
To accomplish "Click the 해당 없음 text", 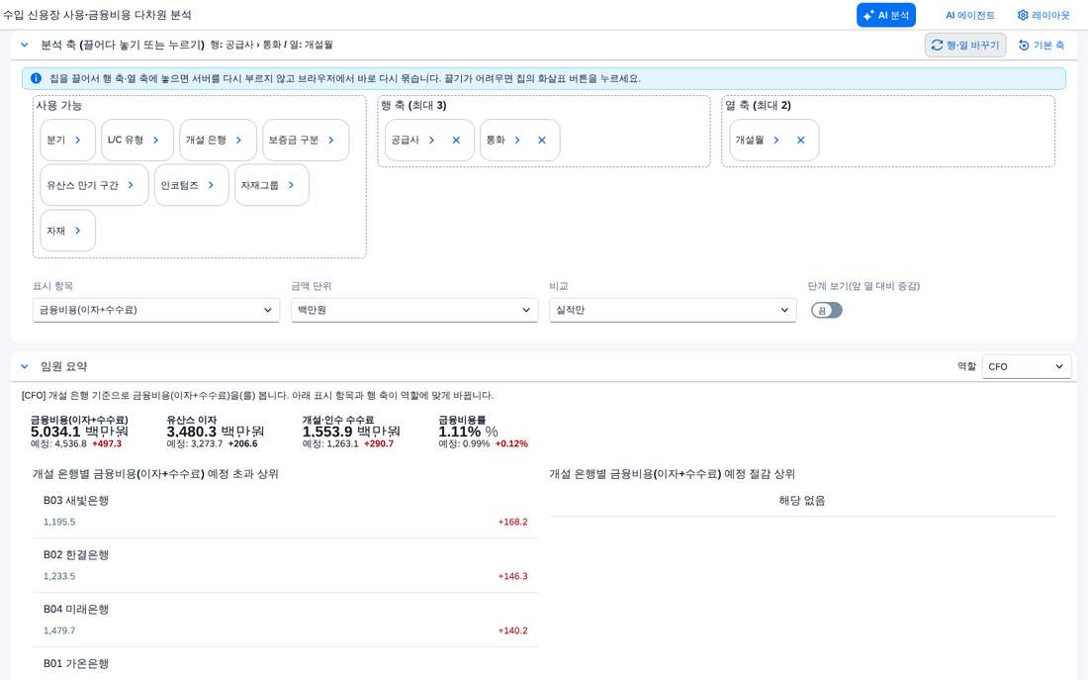I will [802, 501].
